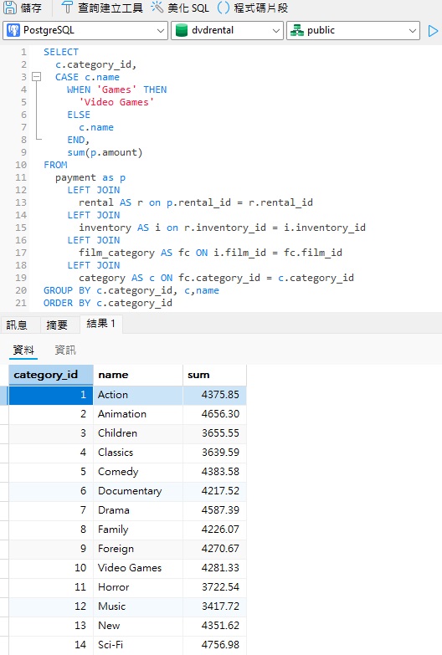Select the Drama name cell
Viewport: 442px width, 655px height.
pyautogui.click(x=138, y=510)
